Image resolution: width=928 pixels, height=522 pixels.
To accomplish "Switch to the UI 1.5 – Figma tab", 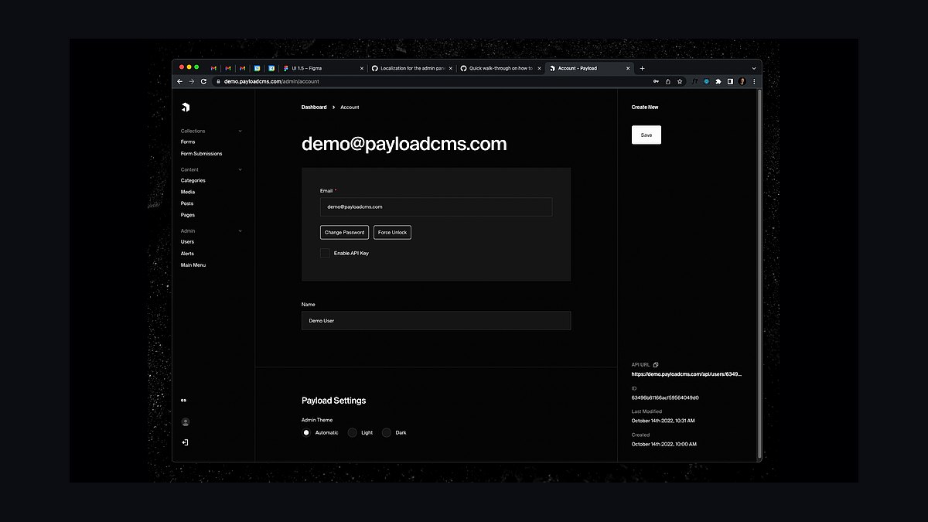I will point(322,68).
